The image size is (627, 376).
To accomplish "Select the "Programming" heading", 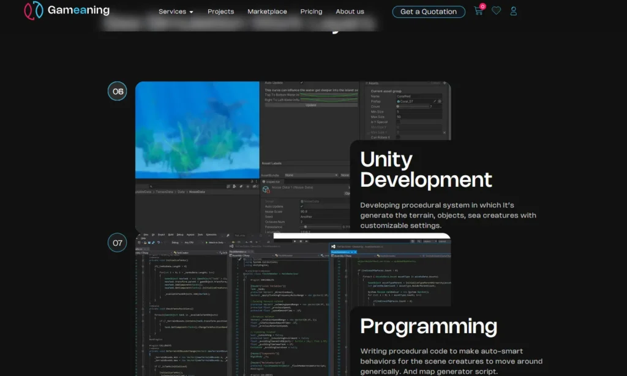I will click(429, 326).
